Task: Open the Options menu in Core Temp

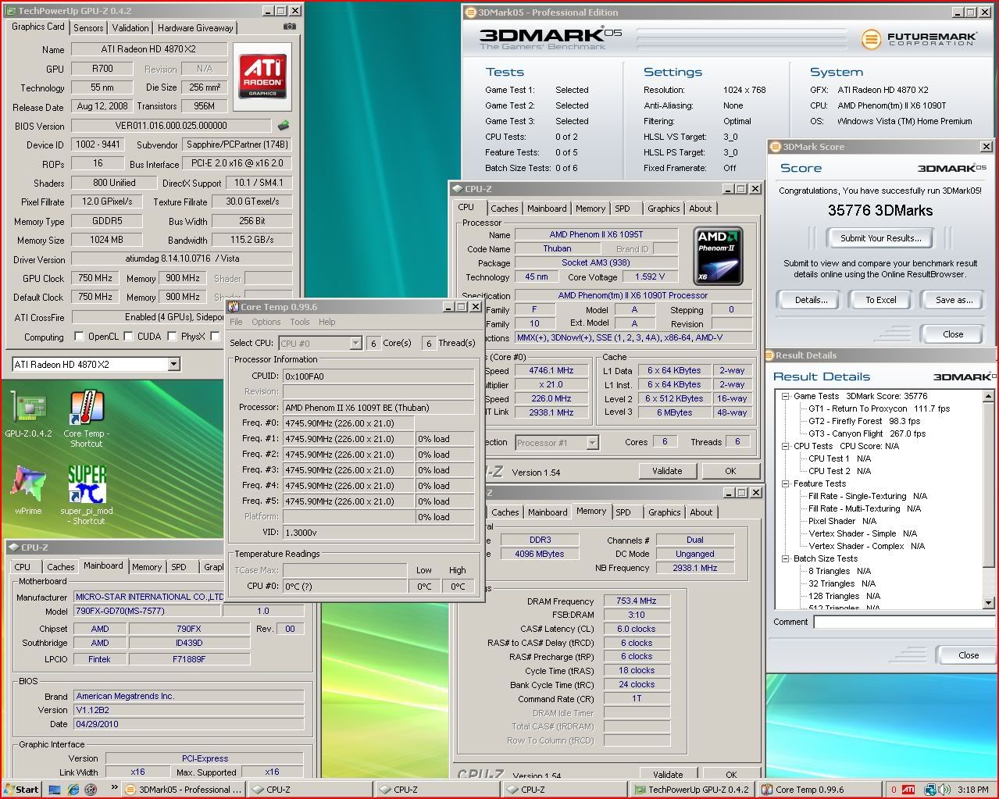Action: pyautogui.click(x=266, y=322)
